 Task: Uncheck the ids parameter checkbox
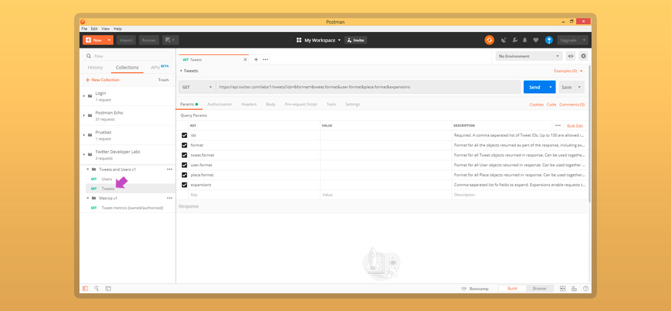pos(185,135)
